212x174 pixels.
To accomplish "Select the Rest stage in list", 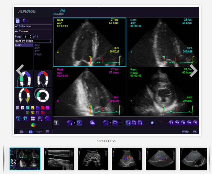I will [24, 45].
